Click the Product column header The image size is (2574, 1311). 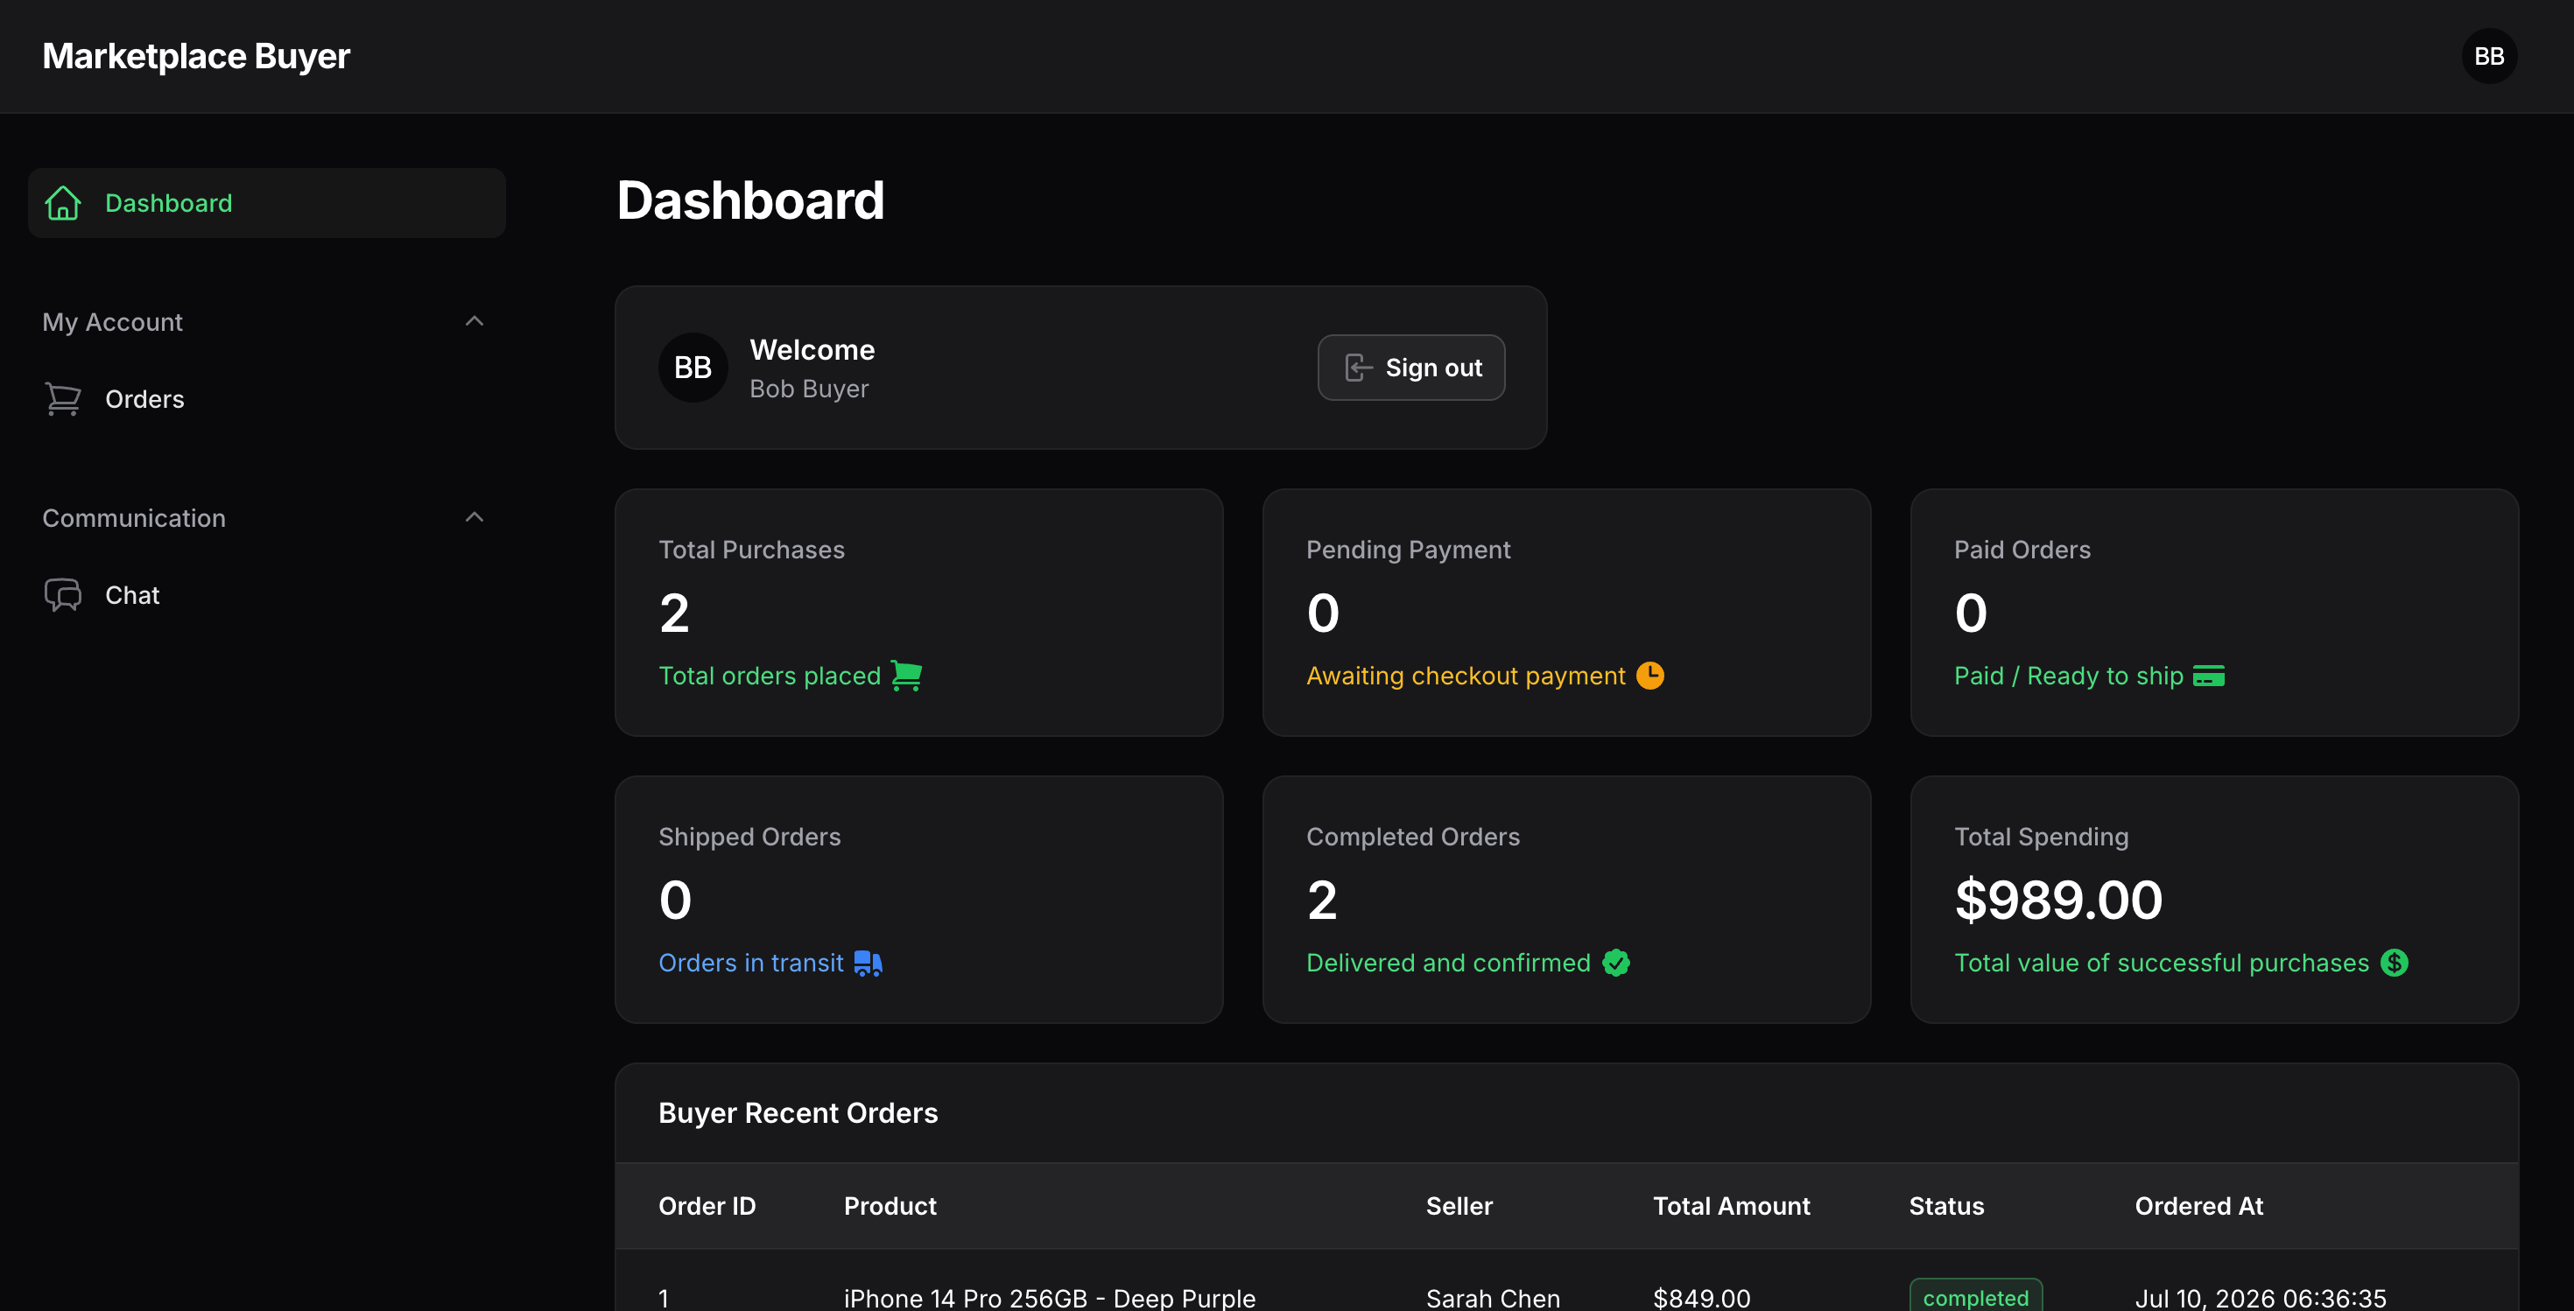point(890,1206)
